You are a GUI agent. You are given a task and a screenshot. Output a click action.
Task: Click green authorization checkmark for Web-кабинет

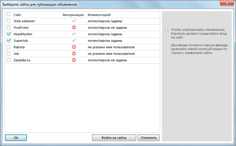point(74,21)
